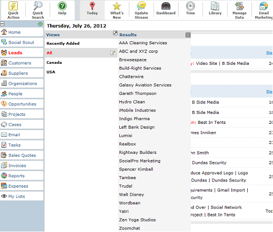Open People module
Image resolution: width=273 pixels, height=232 pixels.
[x=21, y=94]
